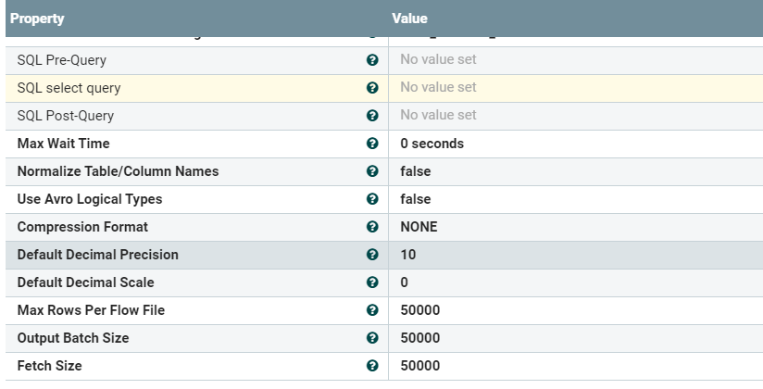Show help for Use Avro Logical Types

372,198
